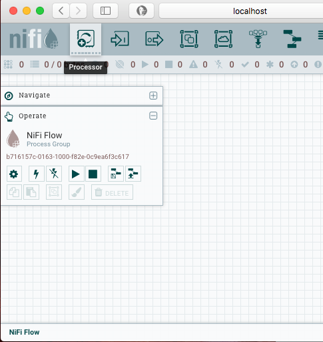This screenshot has height=342, width=323.
Task: Click the Group icon in Operate
Action: [x=54, y=192]
